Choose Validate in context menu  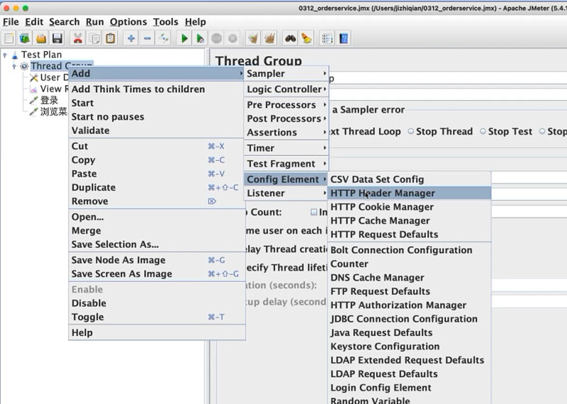[157, 130]
